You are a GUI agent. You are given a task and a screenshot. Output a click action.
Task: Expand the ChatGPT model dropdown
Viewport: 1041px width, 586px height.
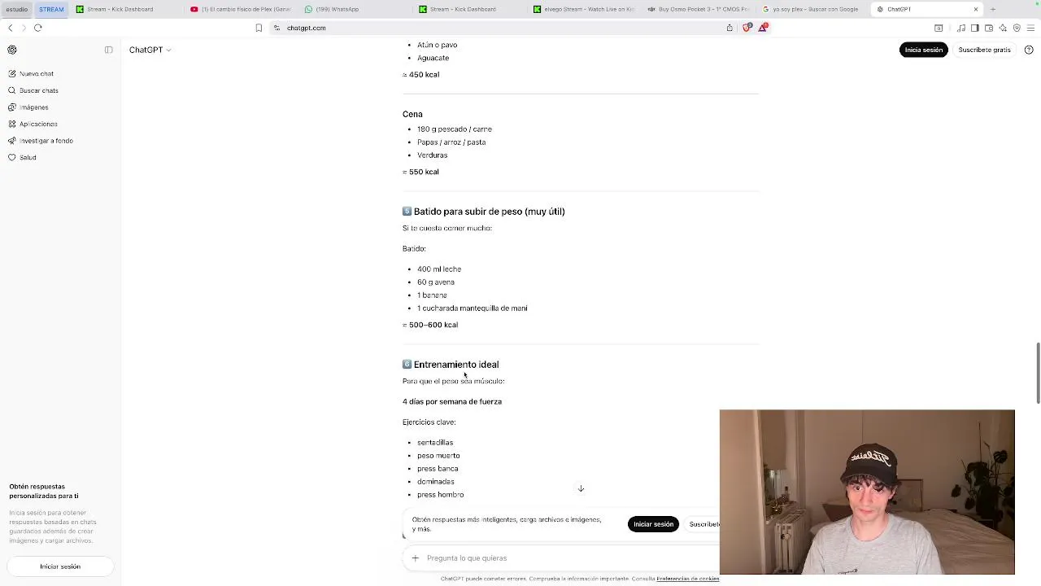coord(150,50)
